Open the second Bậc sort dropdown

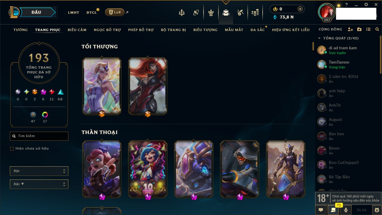[39, 184]
